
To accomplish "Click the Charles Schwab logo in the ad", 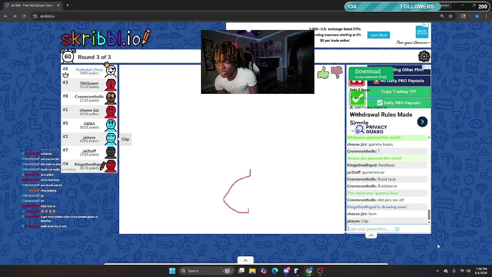I will point(421,32).
